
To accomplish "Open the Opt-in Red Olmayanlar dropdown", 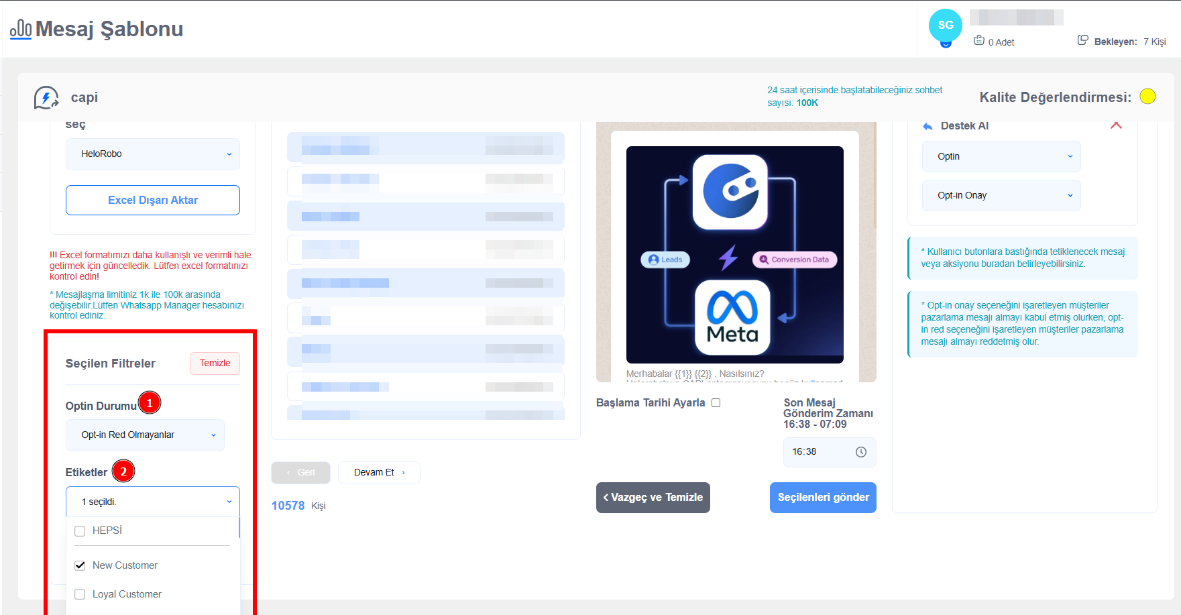I will 145,435.
